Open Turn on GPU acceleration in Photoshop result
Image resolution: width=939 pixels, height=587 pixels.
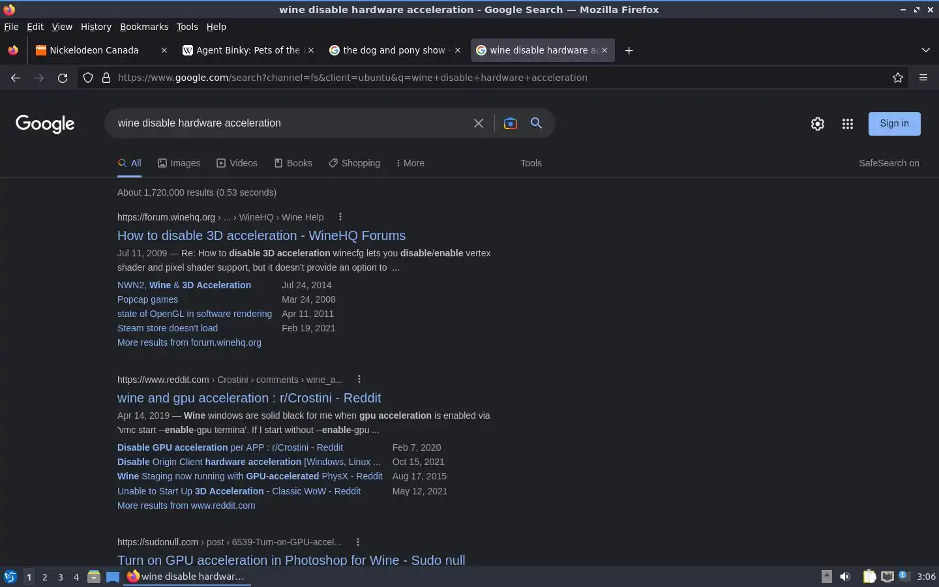tap(291, 560)
